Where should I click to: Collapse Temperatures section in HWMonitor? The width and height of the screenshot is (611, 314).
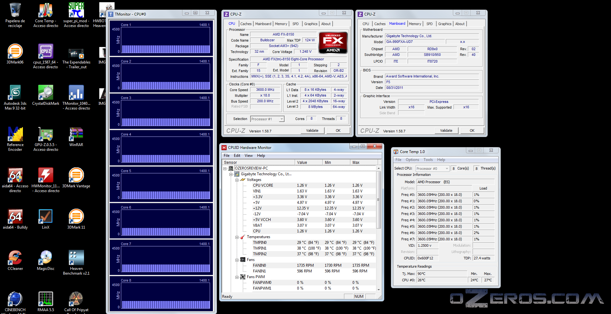[237, 237]
